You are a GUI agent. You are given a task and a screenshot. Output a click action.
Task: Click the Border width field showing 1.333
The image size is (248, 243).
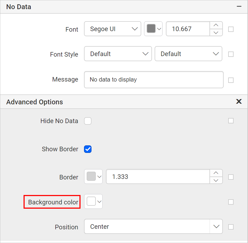(158, 176)
